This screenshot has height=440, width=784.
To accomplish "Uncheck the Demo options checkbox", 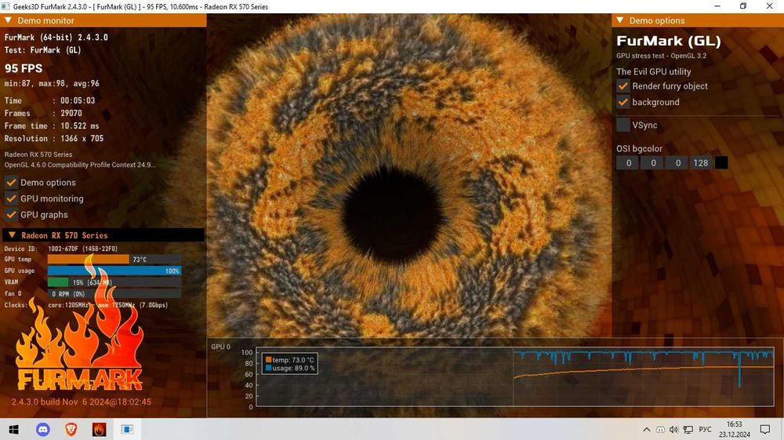I will pyautogui.click(x=11, y=183).
